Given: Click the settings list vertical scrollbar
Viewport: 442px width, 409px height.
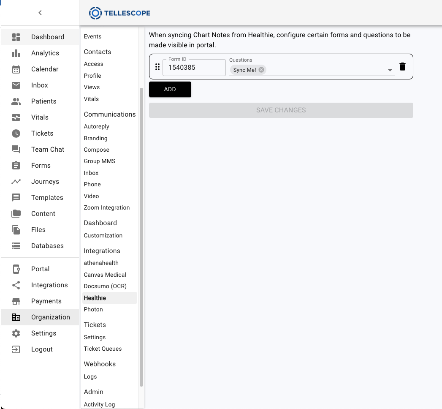Looking at the screenshot, I should click(x=141, y=237).
